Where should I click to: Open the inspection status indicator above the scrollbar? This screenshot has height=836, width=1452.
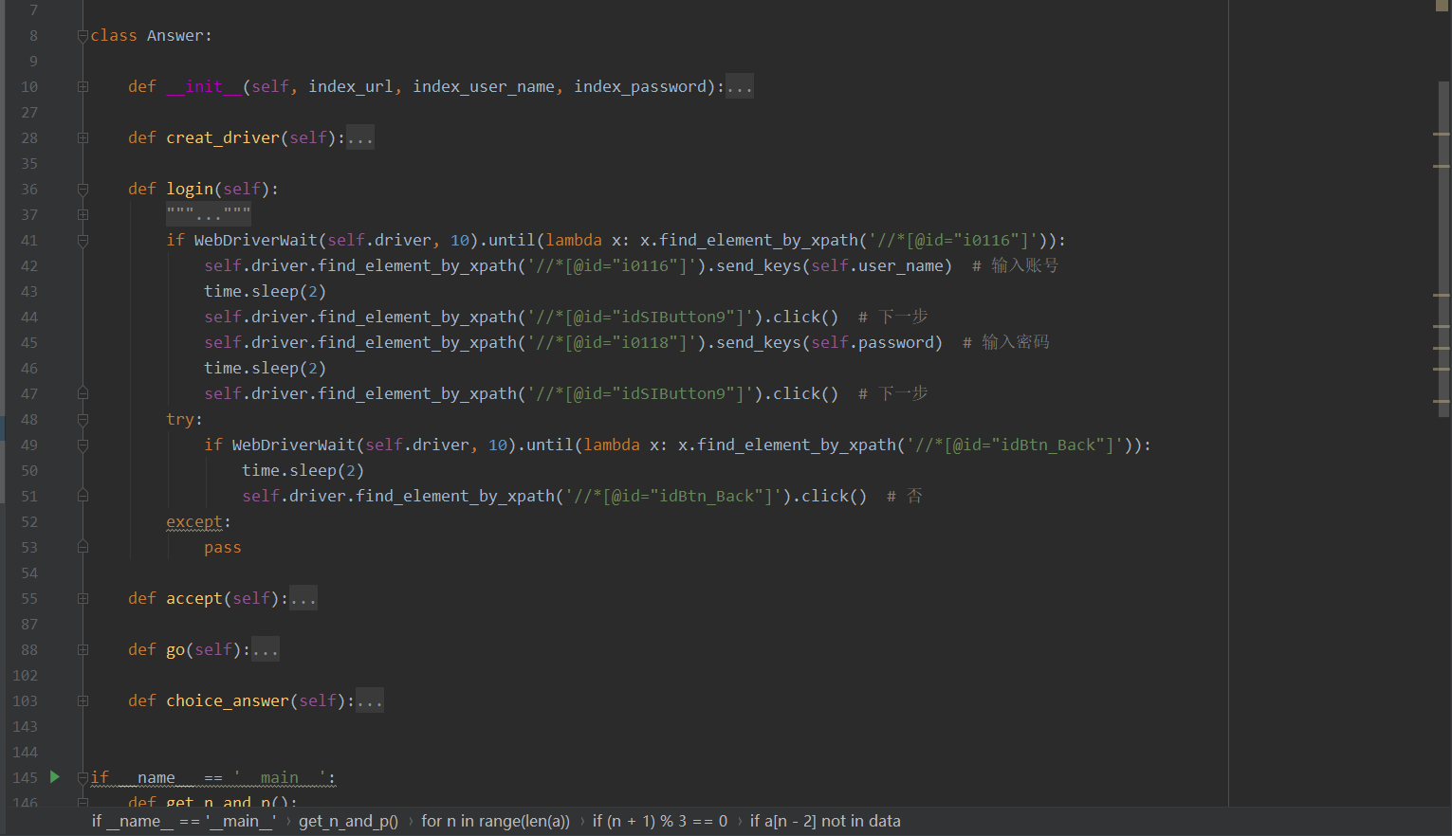pyautogui.click(x=1442, y=6)
